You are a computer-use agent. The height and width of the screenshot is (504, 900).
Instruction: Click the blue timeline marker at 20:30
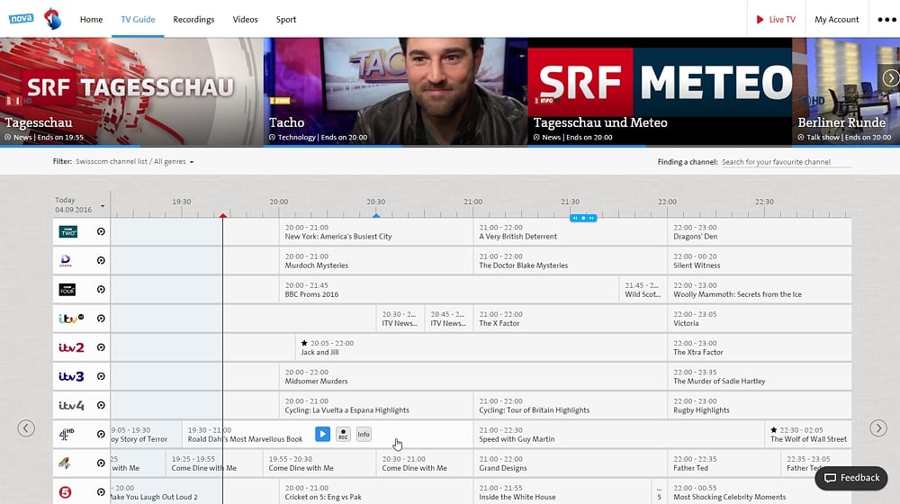coord(376,215)
